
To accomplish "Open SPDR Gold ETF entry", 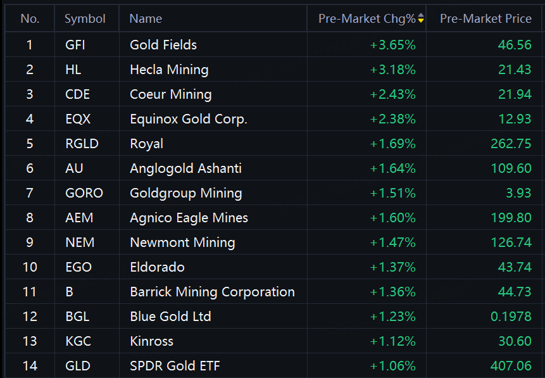I will tap(175, 366).
